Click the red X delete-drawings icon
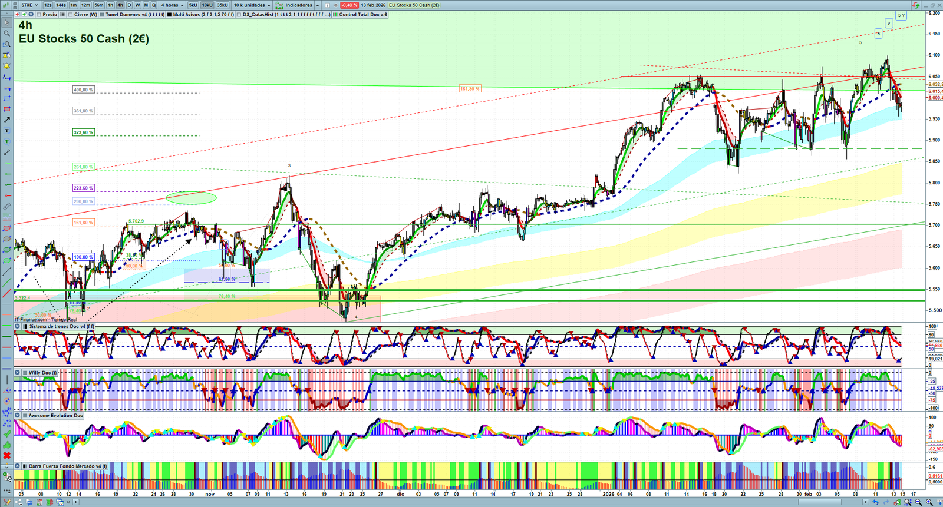Screen dimensions: 943x507 click(6, 455)
